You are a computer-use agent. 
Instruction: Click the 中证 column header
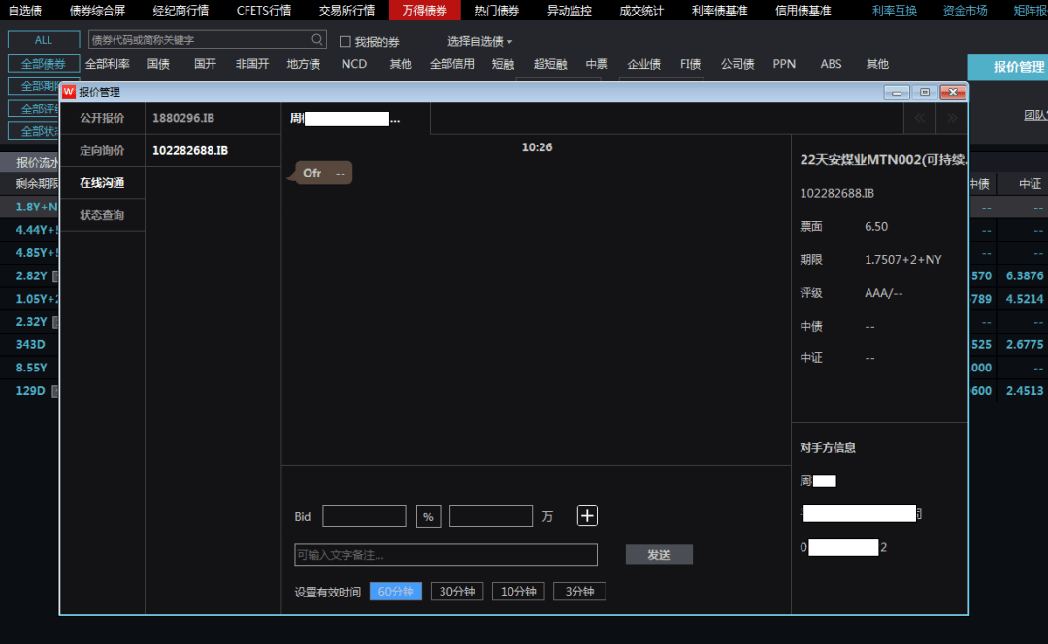[1030, 183]
